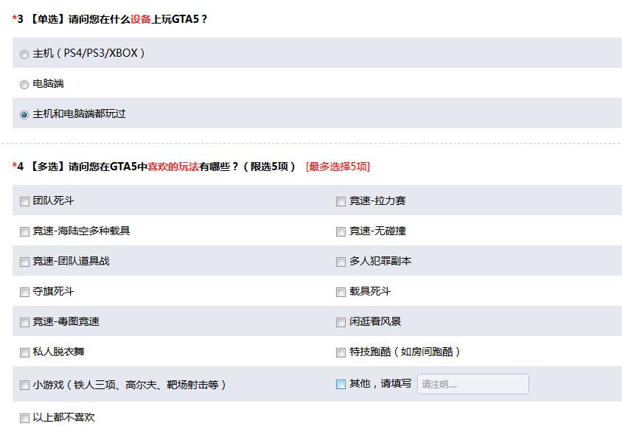This screenshot has width=622, height=426.
Task: Click the 请注明 text input field
Action: pos(472,384)
